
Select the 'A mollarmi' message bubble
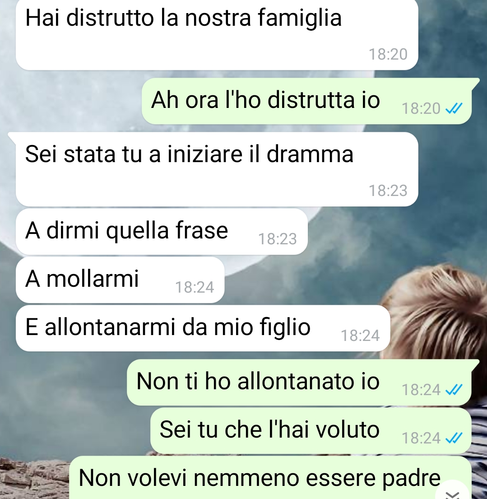tap(120, 280)
